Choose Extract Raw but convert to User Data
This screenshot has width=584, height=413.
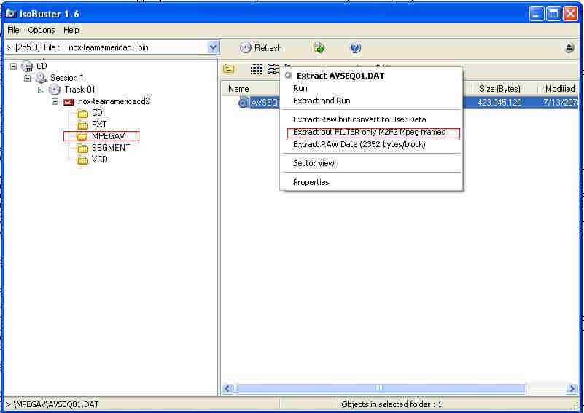pyautogui.click(x=371, y=119)
